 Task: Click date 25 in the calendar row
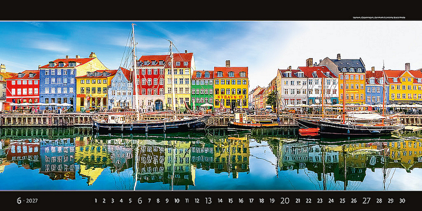pyautogui.click(x=342, y=201)
